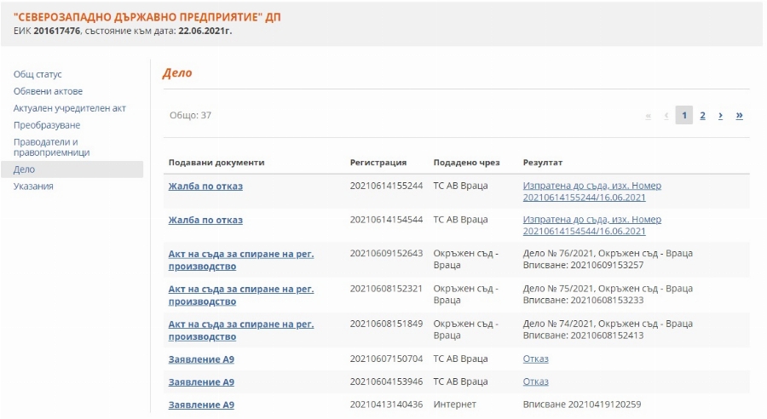Open Праводатели и правоприемници section
Image resolution: width=767 pixels, height=419 pixels.
[x=51, y=147]
